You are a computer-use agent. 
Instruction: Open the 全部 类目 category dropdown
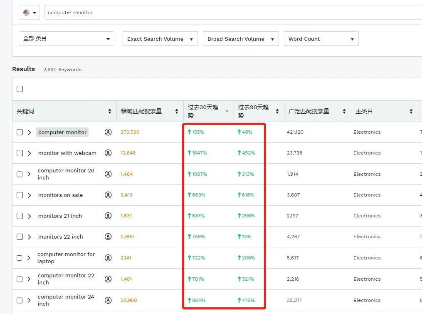tap(66, 38)
